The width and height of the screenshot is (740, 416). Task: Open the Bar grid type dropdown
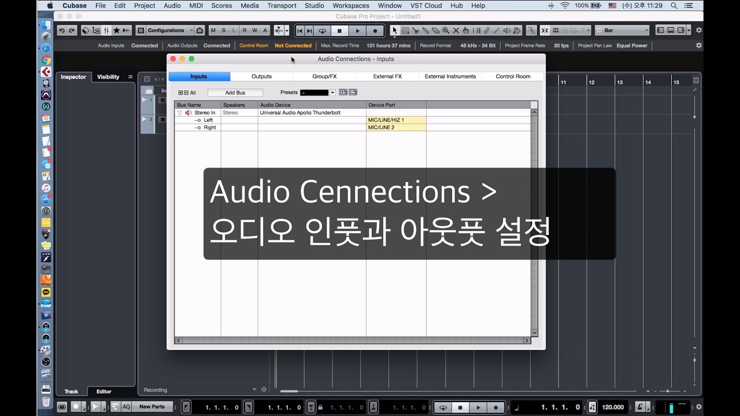622,31
